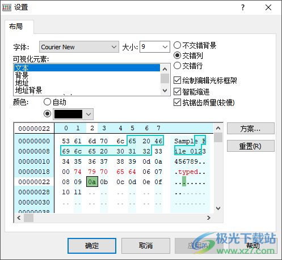Click the 确定 button
The width and height of the screenshot is (282, 260).
[92, 246]
